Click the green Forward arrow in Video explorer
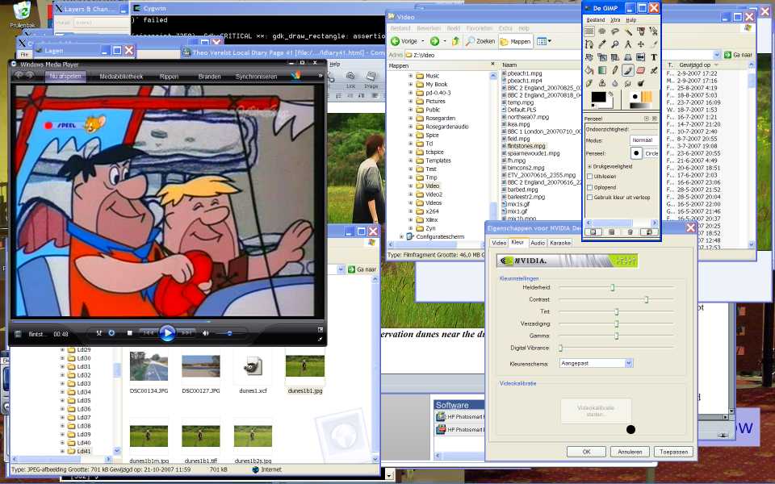This screenshot has width=775, height=484. point(434,41)
